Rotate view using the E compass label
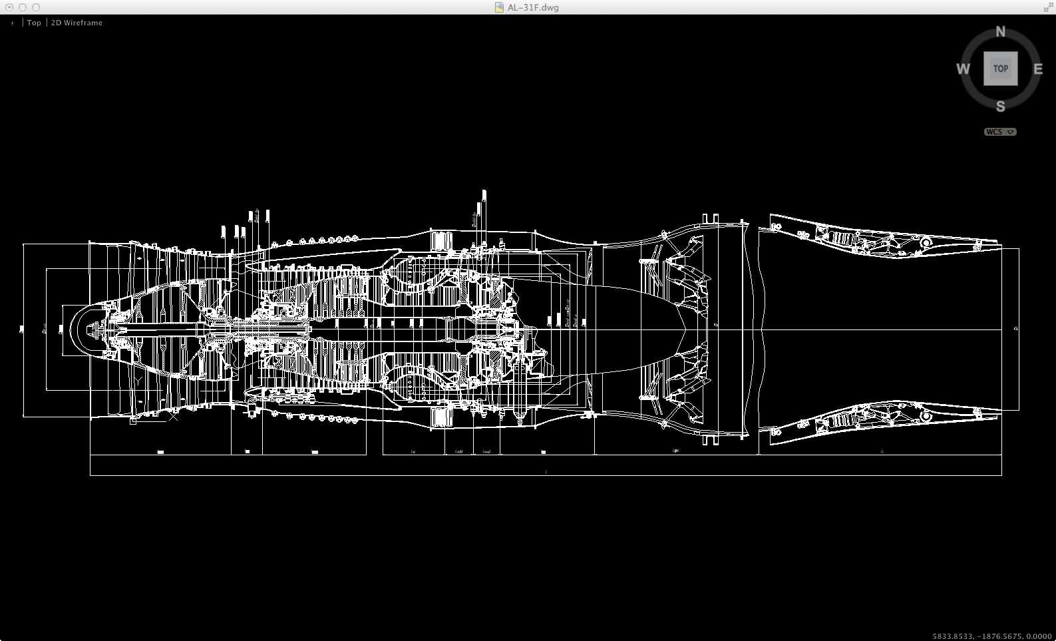The height and width of the screenshot is (641, 1056). (1037, 69)
